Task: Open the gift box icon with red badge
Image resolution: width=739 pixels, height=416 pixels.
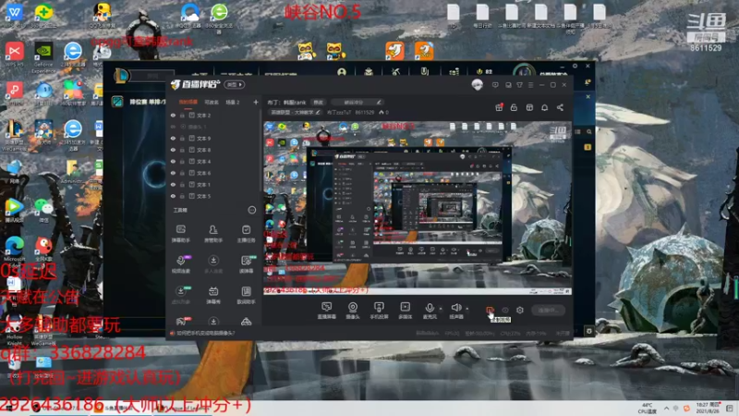Action: point(499,107)
